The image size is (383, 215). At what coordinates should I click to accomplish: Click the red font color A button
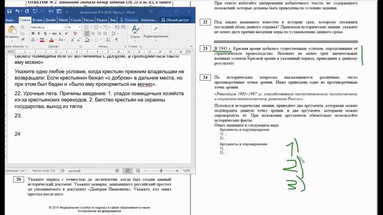coord(51,40)
